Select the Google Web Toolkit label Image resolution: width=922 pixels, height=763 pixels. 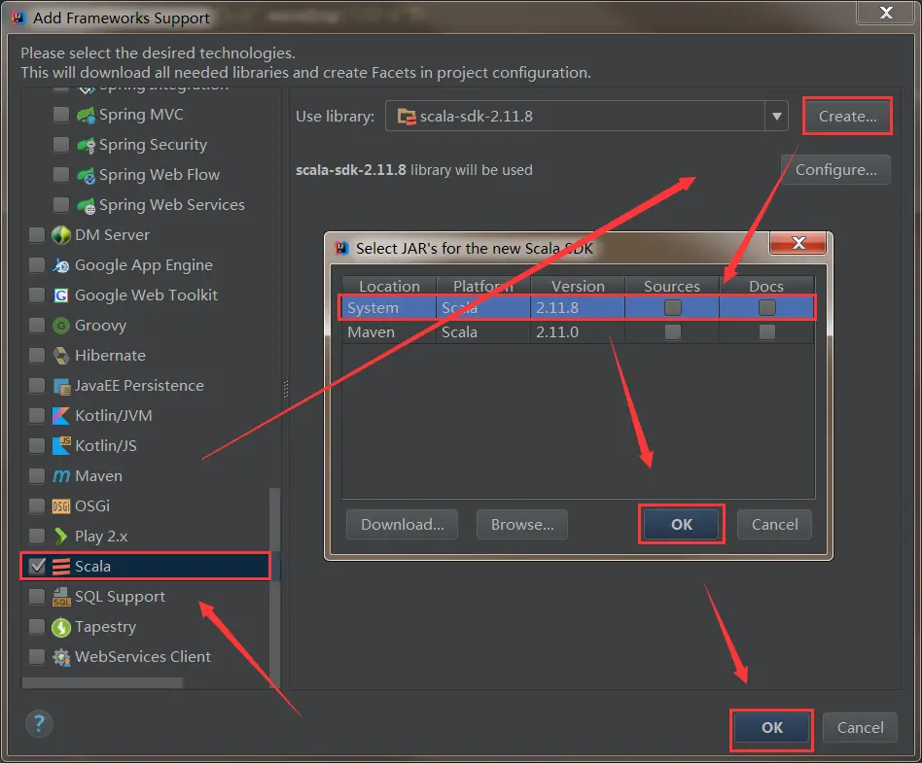click(x=146, y=295)
